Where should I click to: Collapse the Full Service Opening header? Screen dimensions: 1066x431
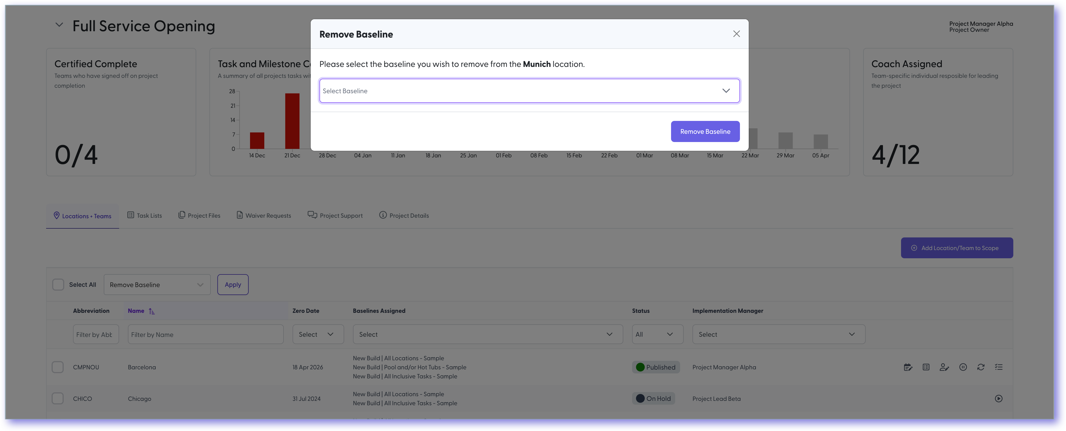pos(59,25)
